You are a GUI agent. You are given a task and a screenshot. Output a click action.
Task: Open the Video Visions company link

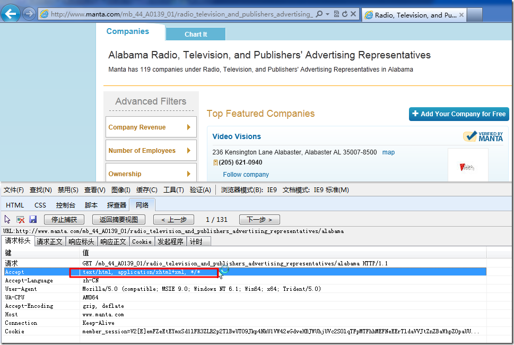pyautogui.click(x=237, y=136)
